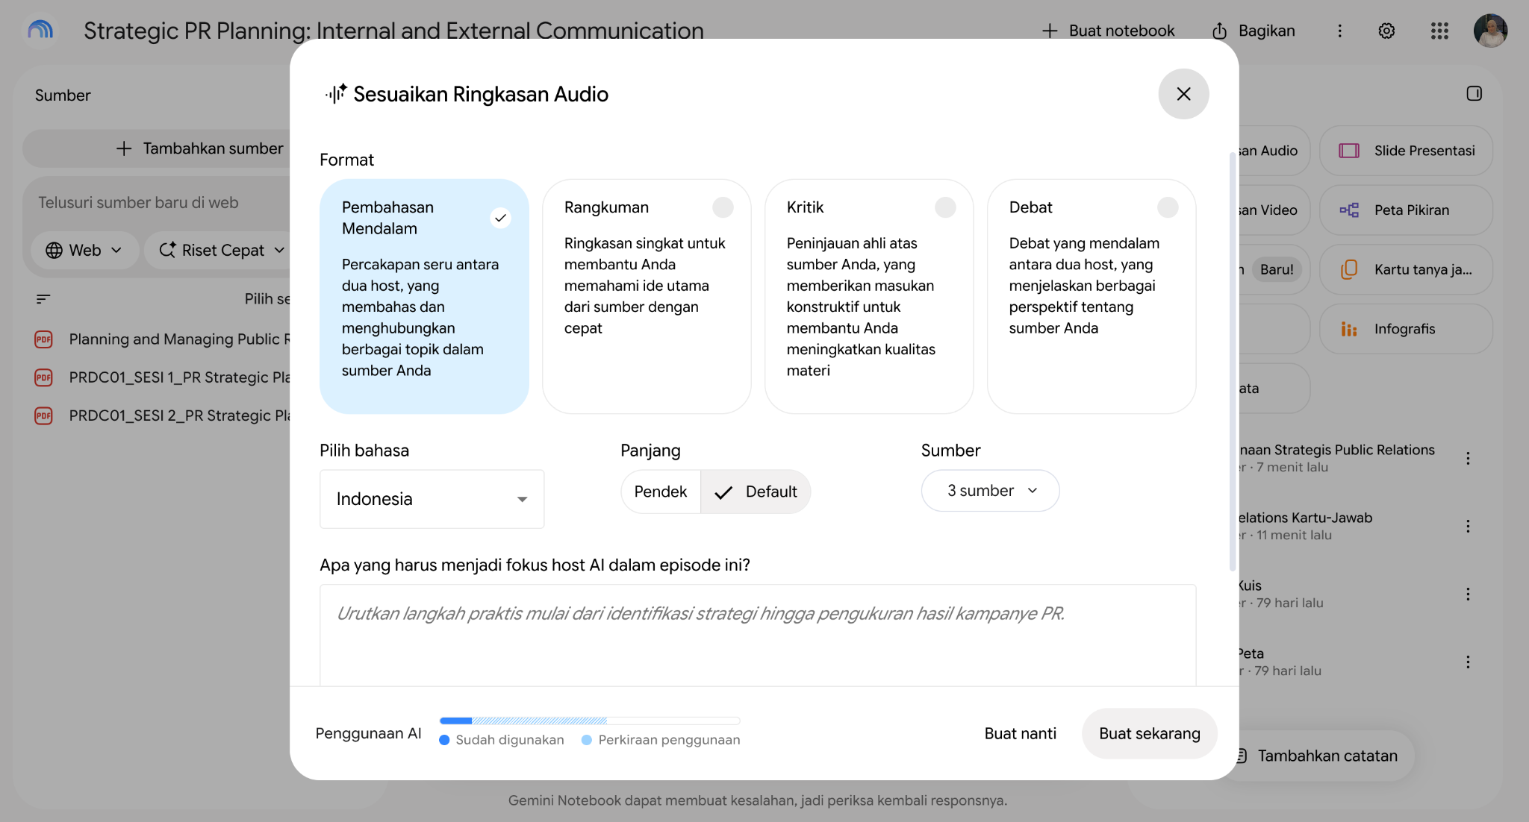This screenshot has width=1529, height=822.
Task: Choose Default length
Action: pyautogui.click(x=756, y=492)
